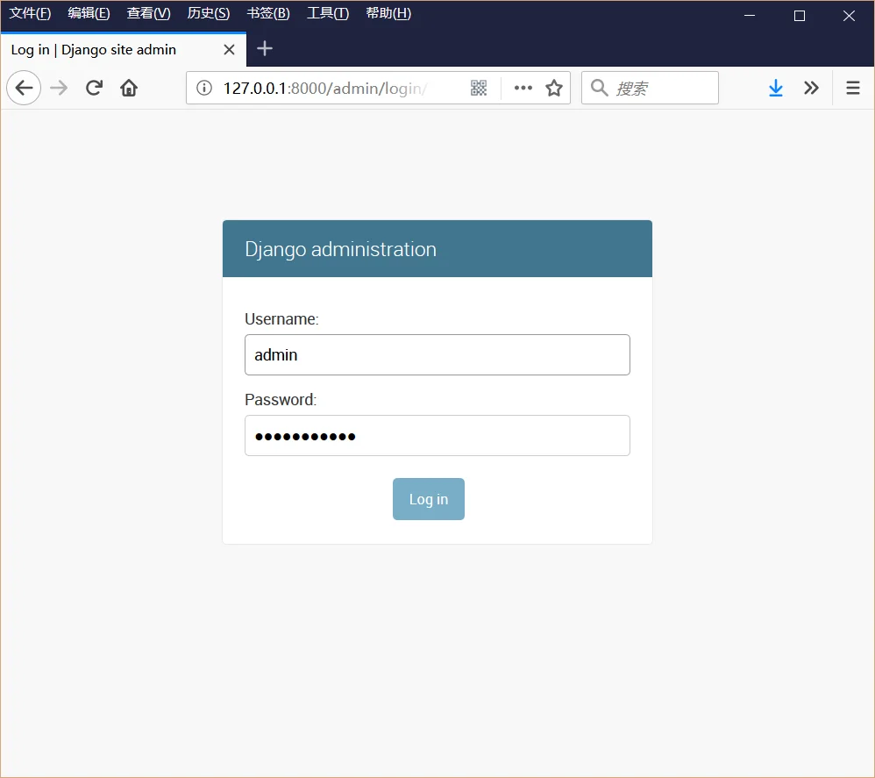Viewport: 875px width, 778px height.
Task: Close the Django site admin tab
Action: 229,50
